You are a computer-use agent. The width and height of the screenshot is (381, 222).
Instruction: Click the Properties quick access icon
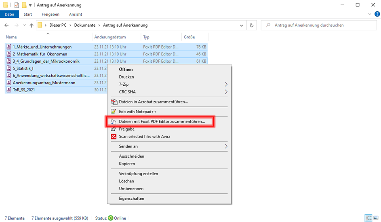[17, 5]
